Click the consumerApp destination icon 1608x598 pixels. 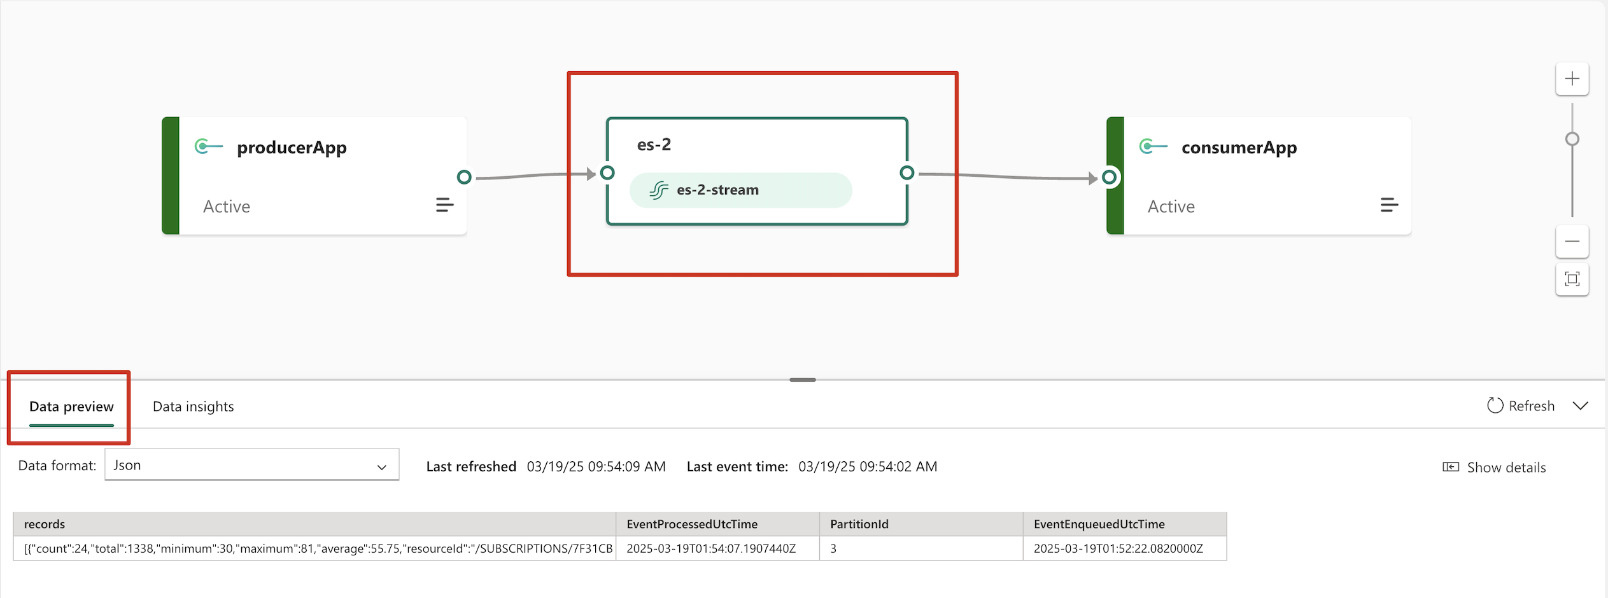click(1153, 146)
